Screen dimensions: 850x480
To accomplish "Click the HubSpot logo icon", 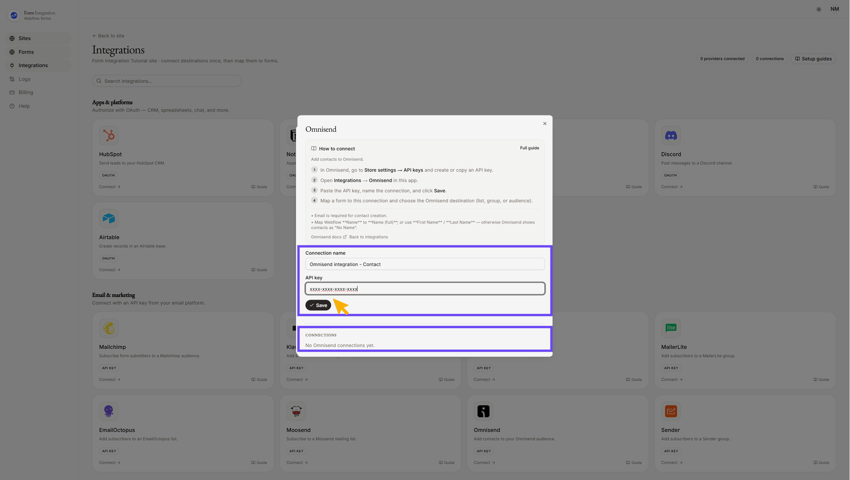I will [x=108, y=135].
